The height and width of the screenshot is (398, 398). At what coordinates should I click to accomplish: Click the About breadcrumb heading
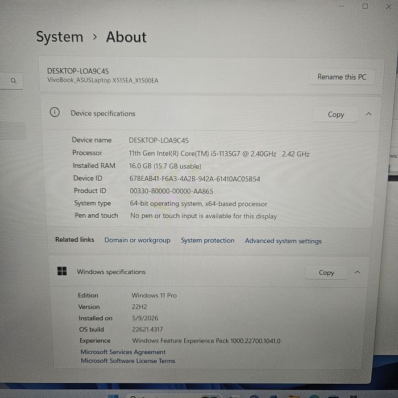click(x=126, y=37)
